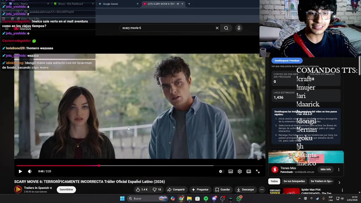Select the 'De tus búsquedas' filter chip
This screenshot has width=361, height=203.
(294, 181)
